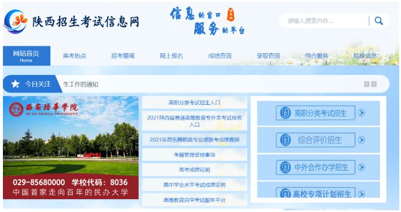Open the 网上报名 menu
401x212 pixels.
point(171,56)
